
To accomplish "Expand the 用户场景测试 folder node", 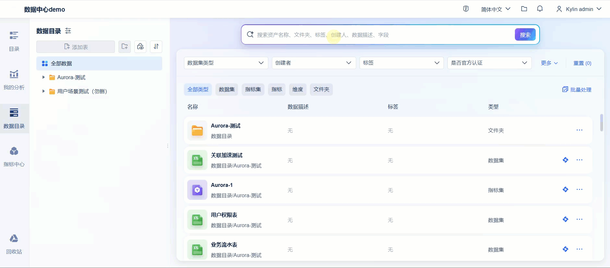I will coord(43,91).
